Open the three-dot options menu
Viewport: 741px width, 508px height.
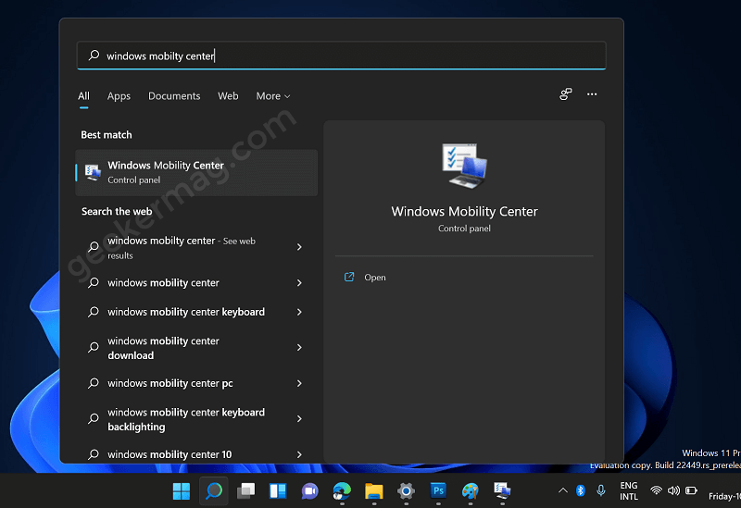point(592,94)
